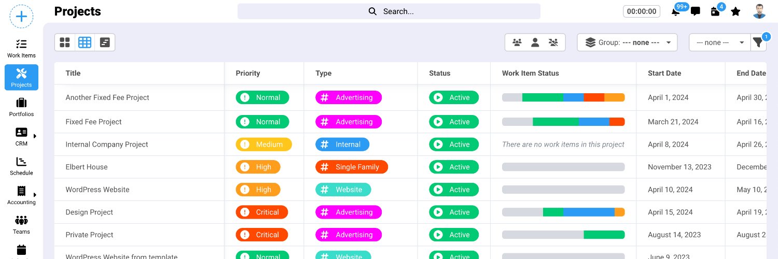
Task: Switch to card grid view
Action: [65, 42]
